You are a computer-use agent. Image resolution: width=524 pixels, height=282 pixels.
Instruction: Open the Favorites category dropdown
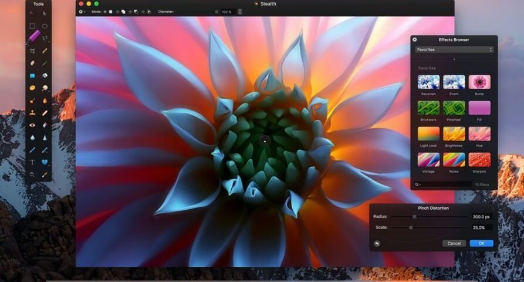pos(454,49)
